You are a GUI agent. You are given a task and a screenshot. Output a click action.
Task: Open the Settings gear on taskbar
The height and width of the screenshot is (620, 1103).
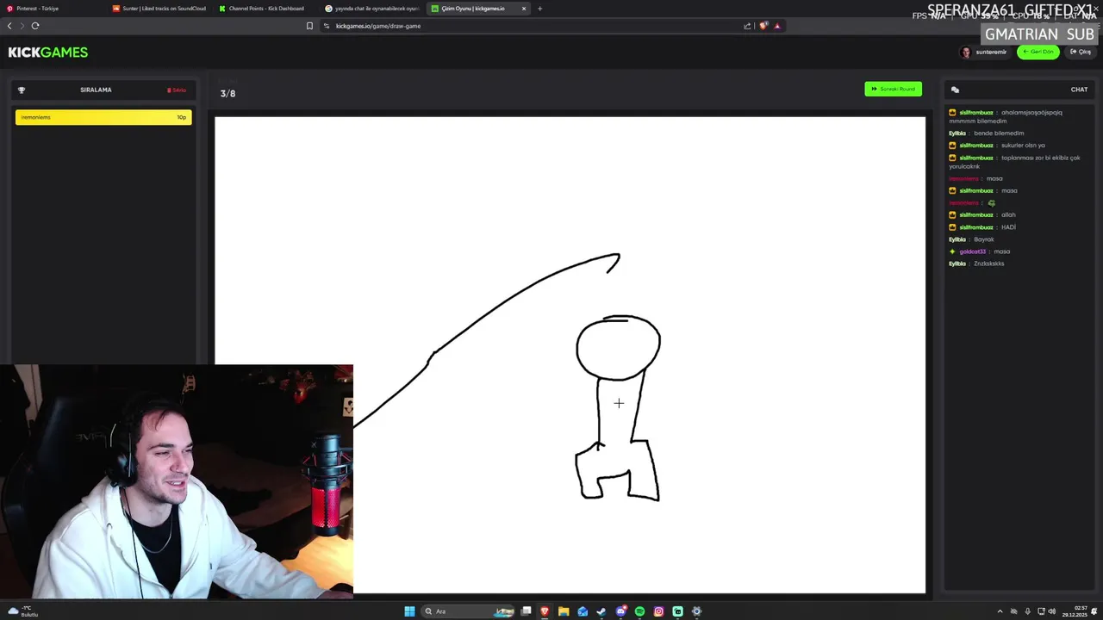[696, 611]
